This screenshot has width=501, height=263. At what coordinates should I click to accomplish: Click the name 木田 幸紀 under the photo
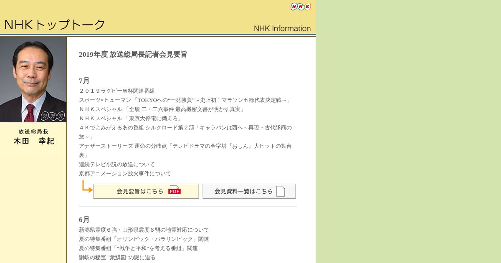click(34, 141)
